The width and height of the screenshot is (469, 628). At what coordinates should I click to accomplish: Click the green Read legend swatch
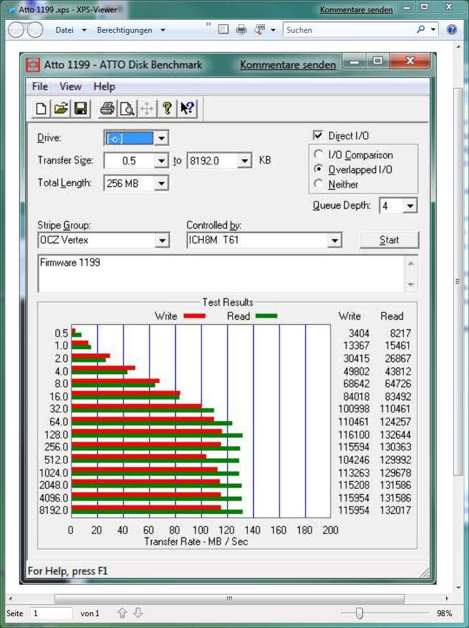pos(266,316)
